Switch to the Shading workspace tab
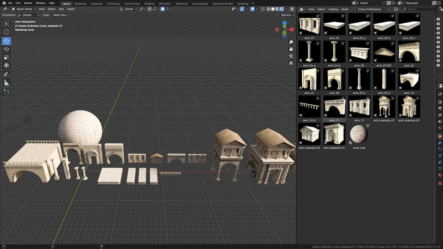This screenshot has width=443, height=249. (149, 4)
